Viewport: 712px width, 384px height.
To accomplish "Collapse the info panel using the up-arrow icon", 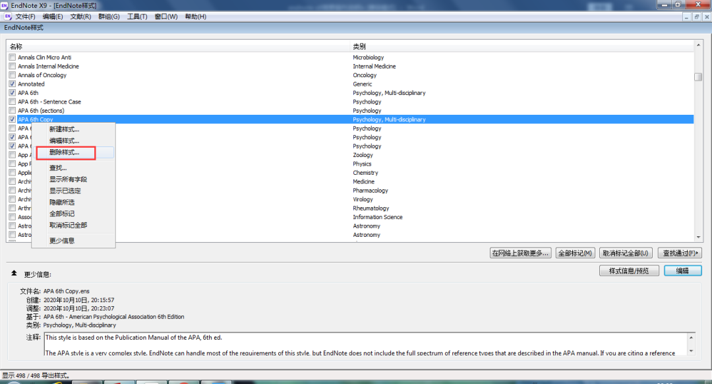I will 14,273.
